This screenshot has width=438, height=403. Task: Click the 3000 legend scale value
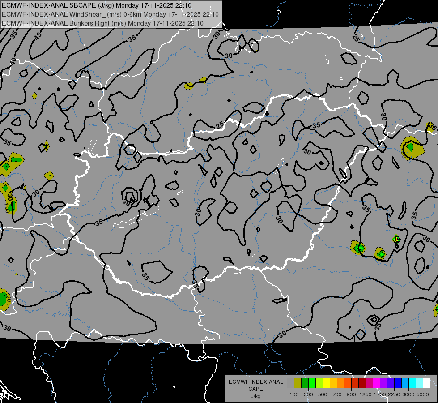(408, 394)
